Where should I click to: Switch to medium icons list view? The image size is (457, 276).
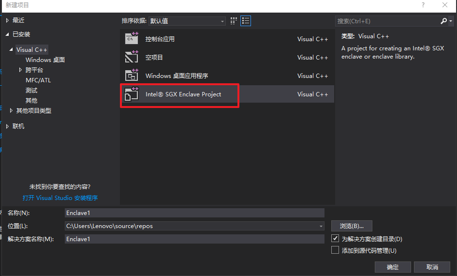click(x=246, y=21)
